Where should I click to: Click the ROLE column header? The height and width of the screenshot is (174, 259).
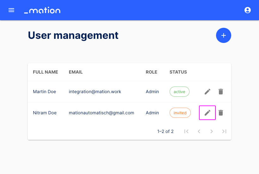152,72
